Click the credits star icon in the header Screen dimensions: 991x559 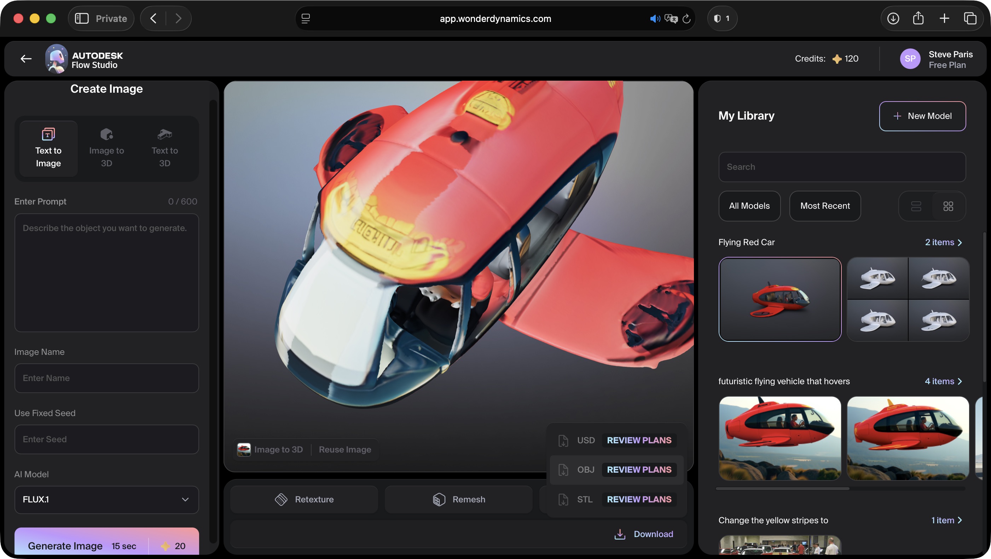coord(837,58)
